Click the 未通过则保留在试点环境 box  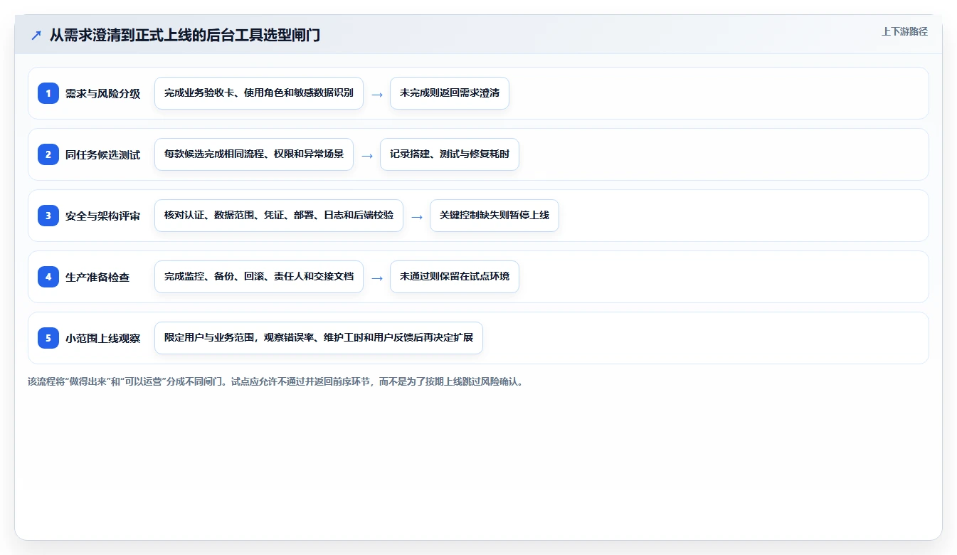tap(455, 277)
